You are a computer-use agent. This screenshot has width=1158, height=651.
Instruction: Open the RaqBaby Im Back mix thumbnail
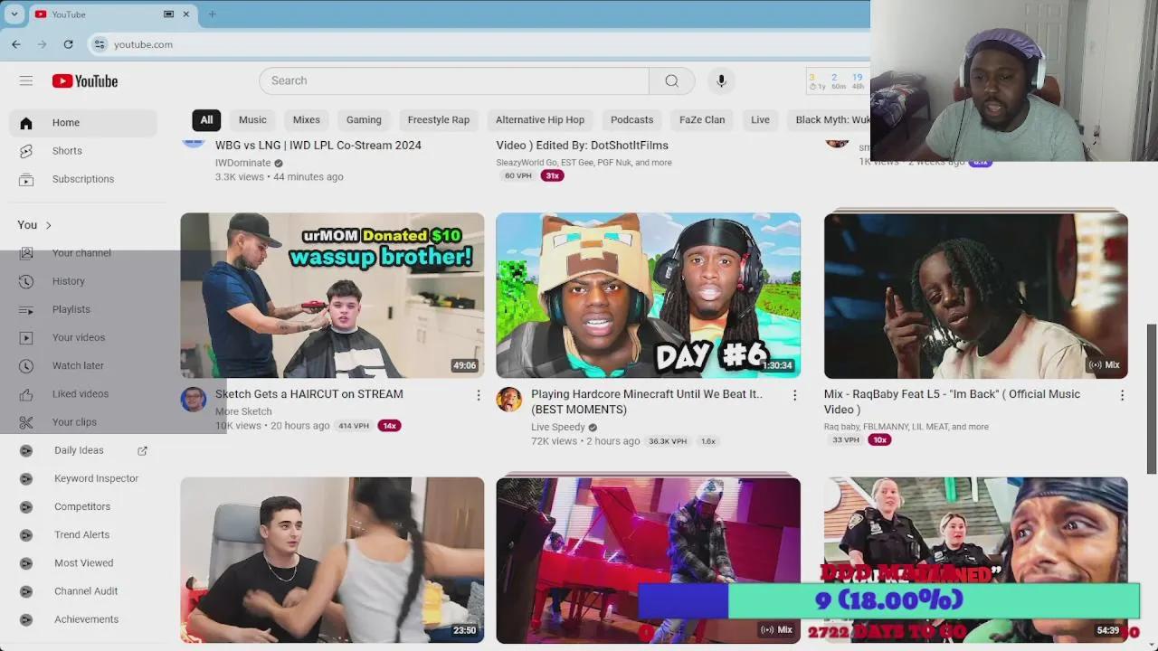pos(975,296)
